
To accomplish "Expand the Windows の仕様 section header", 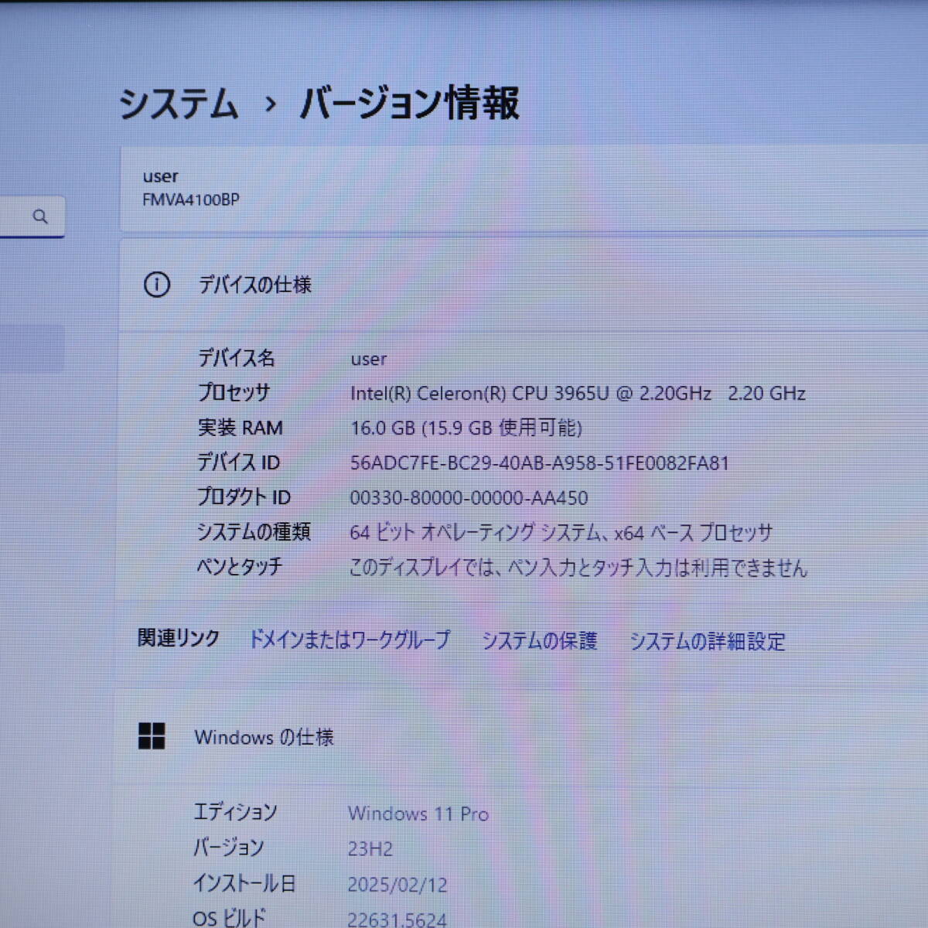I will click(521, 737).
